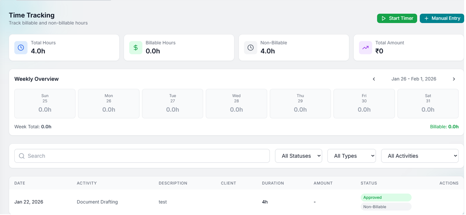Expand the All Activities dropdown

click(420, 156)
